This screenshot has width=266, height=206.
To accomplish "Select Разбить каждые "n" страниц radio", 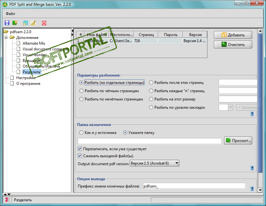I will [x=151, y=91].
